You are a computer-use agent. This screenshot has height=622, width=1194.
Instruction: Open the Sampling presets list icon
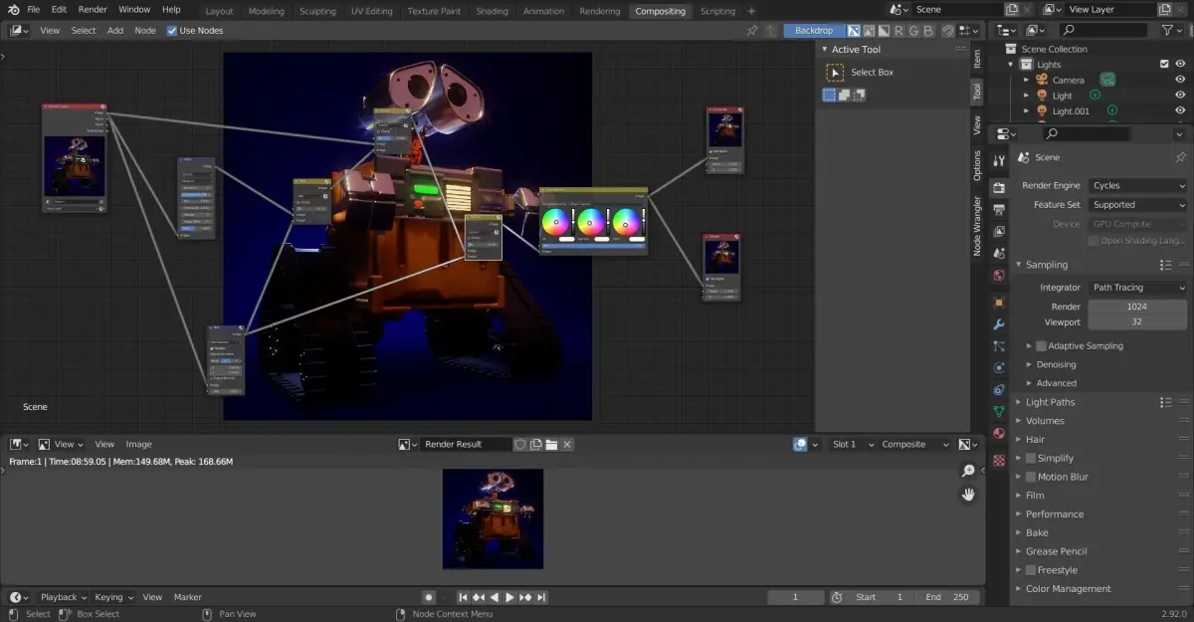click(1165, 265)
